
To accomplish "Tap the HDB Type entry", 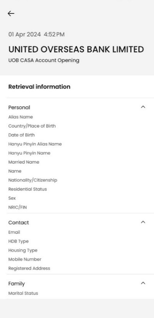I will [19, 241].
